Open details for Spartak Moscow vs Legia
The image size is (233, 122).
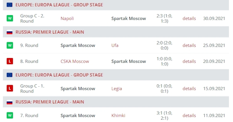pos(189,88)
